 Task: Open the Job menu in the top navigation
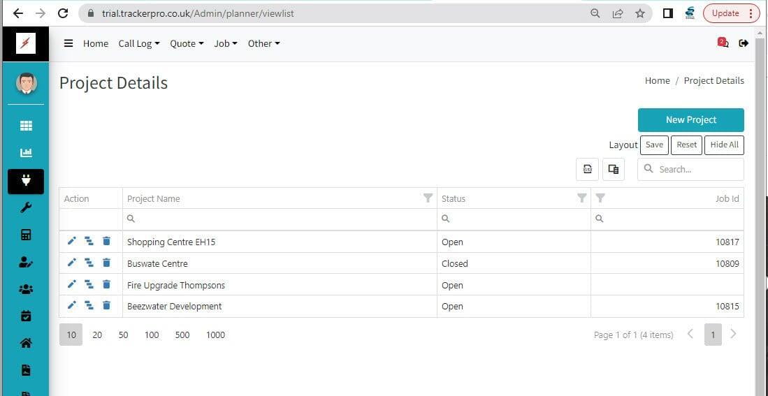(225, 43)
